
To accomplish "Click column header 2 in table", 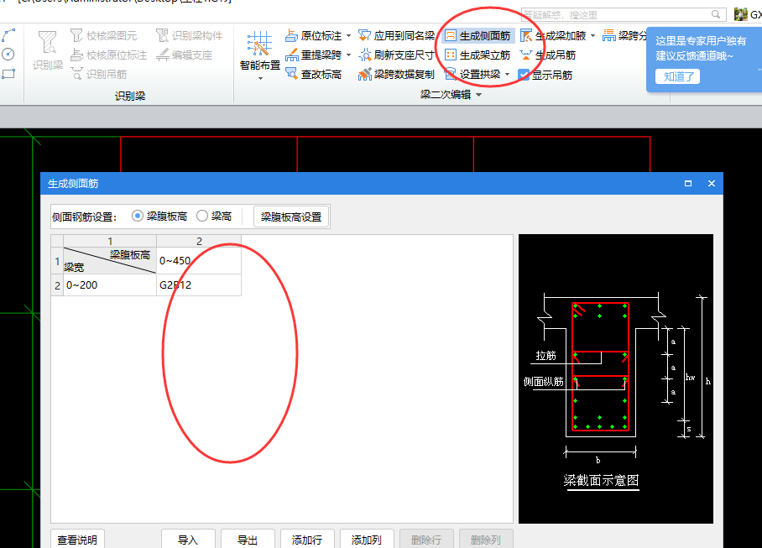I will 199,241.
